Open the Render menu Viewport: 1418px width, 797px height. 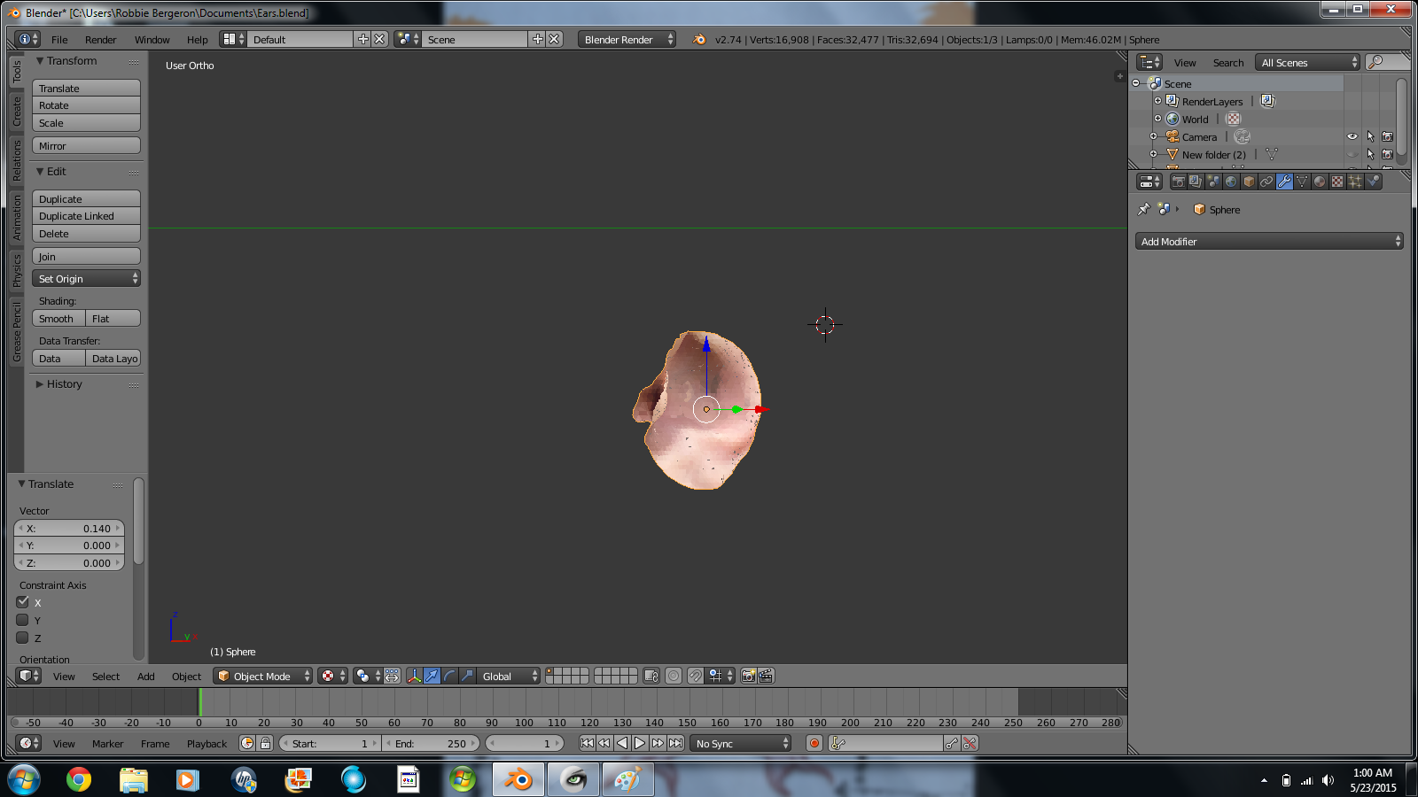(100, 39)
